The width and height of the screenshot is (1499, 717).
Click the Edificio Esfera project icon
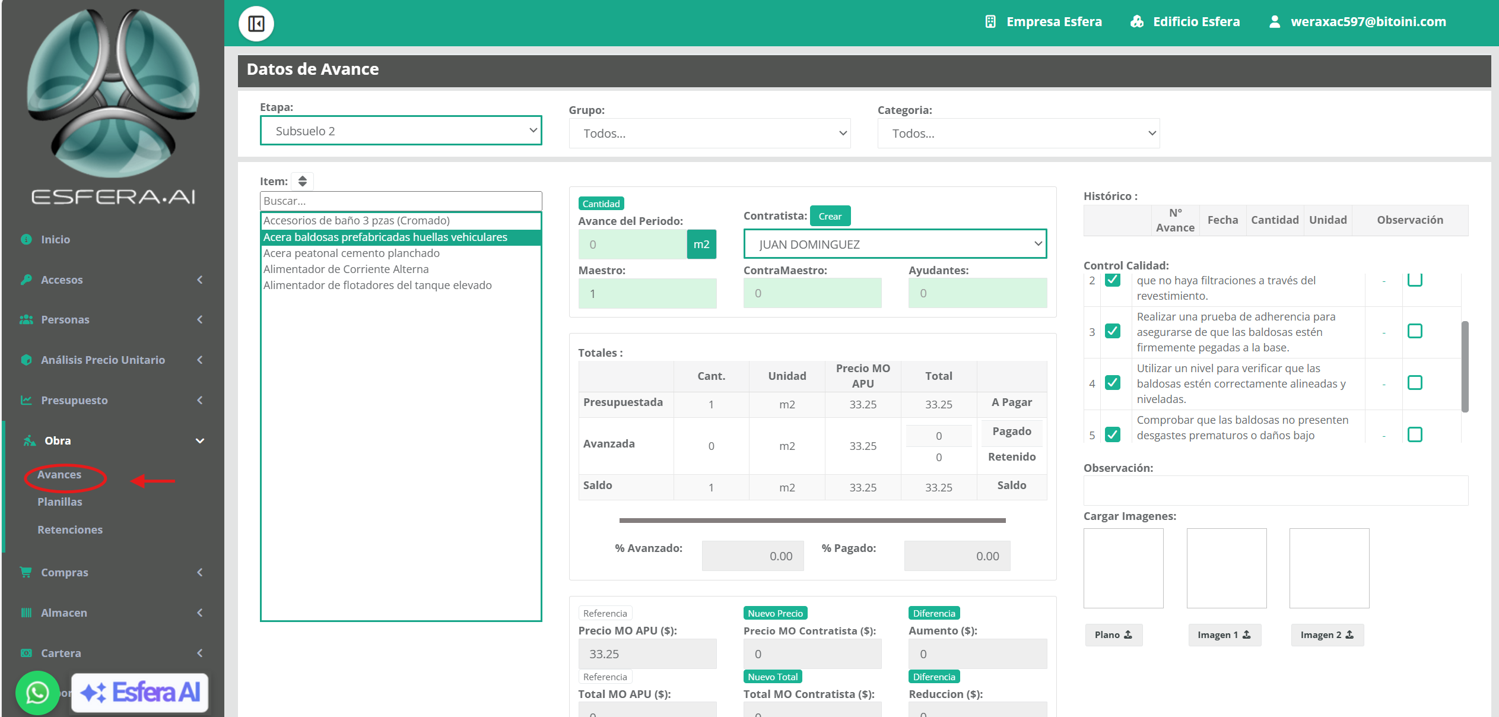click(x=1136, y=21)
